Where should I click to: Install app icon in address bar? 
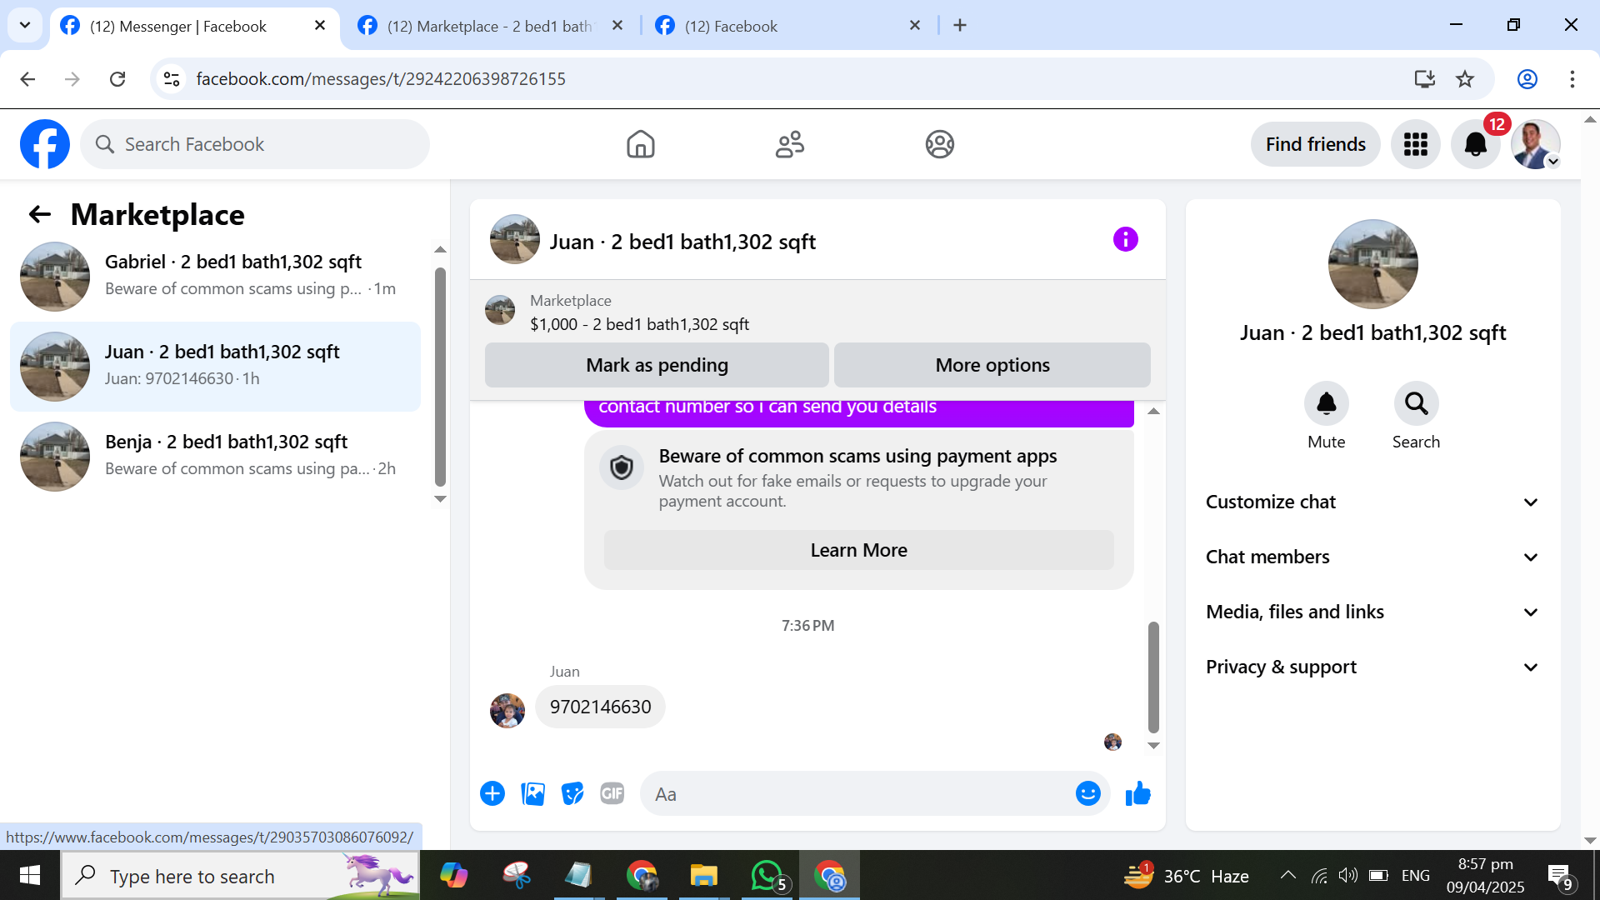pos(1424,79)
